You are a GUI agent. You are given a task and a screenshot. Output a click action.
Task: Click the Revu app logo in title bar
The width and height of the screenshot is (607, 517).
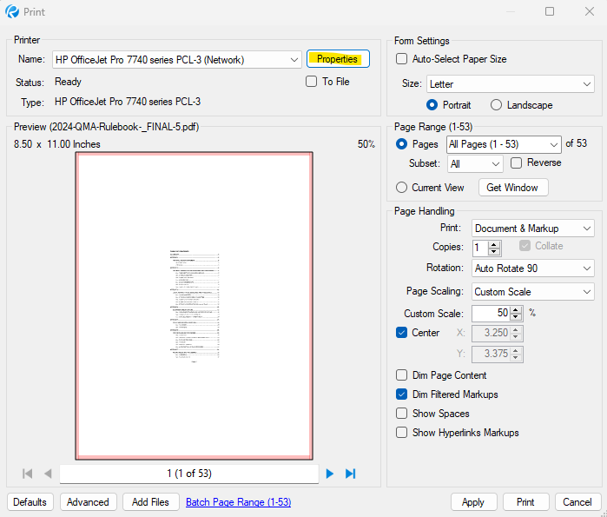click(x=12, y=11)
